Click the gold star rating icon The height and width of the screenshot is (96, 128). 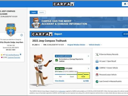click(2, 55)
